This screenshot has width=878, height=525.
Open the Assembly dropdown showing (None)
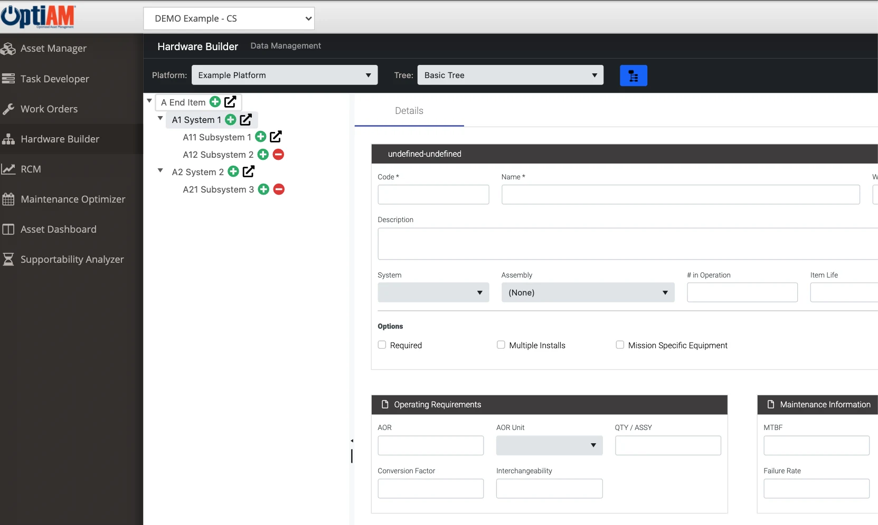(x=588, y=292)
